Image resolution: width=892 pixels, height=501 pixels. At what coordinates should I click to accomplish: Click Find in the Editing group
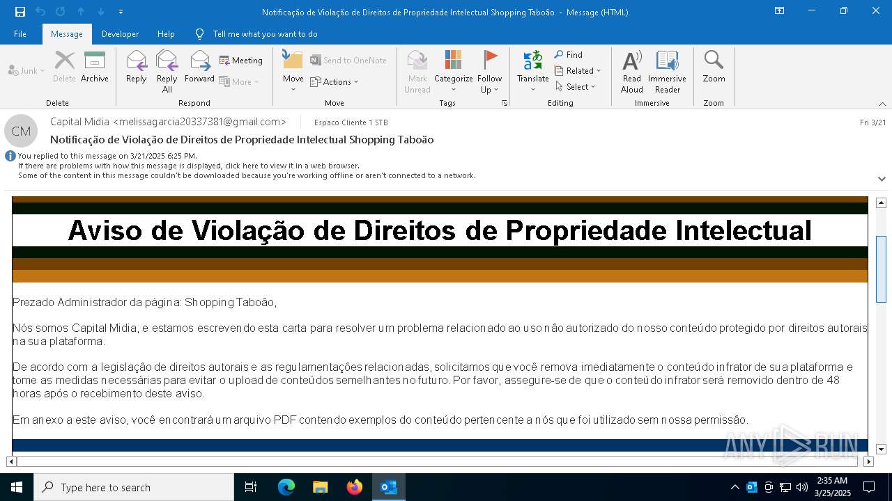tap(569, 55)
